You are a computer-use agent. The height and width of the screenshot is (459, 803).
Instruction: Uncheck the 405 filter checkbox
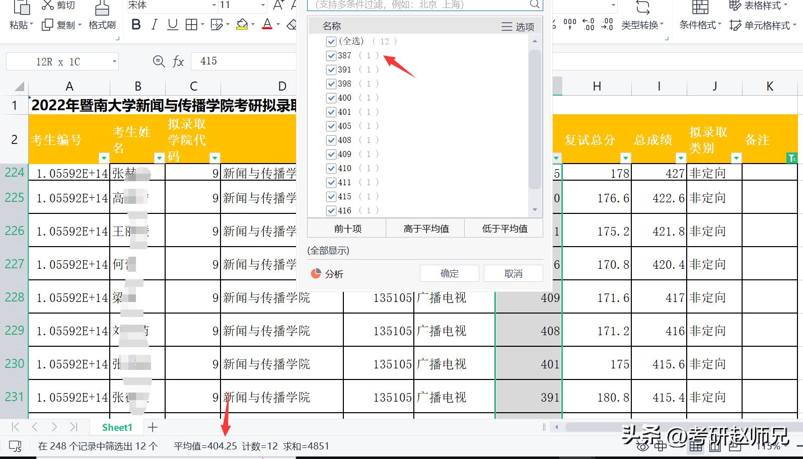(331, 126)
